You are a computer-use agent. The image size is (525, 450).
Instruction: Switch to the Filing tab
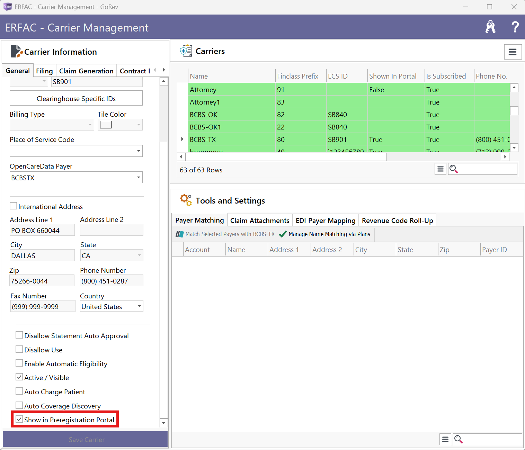pos(44,71)
